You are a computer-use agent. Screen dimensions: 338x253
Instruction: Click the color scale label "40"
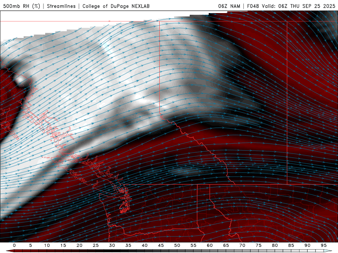(144, 245)
